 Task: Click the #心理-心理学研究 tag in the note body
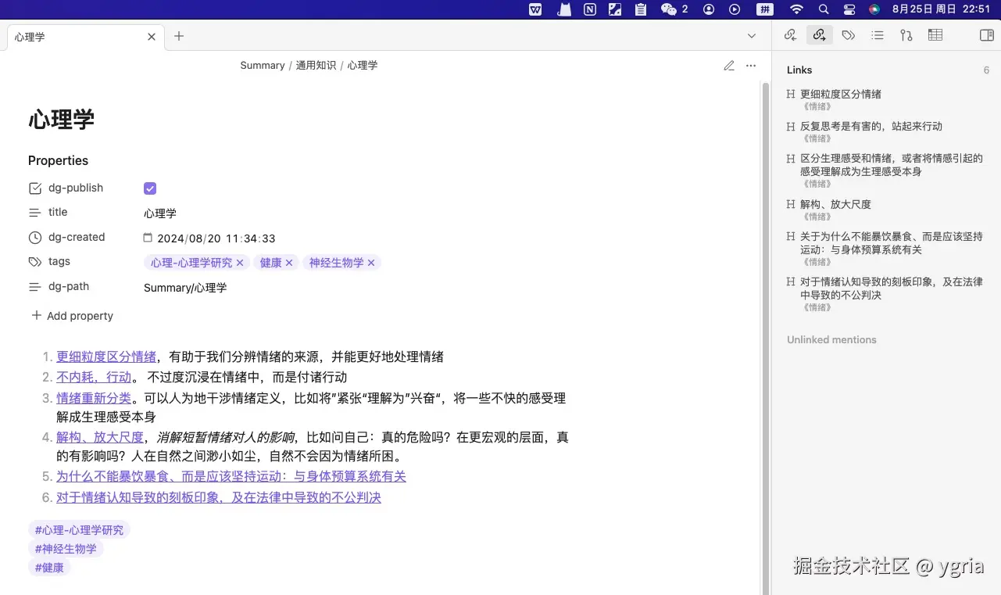coord(79,530)
